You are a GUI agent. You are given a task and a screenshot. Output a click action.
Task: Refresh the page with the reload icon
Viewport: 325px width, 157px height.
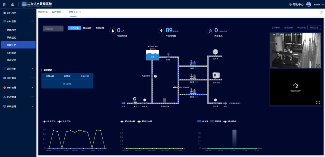(321, 12)
